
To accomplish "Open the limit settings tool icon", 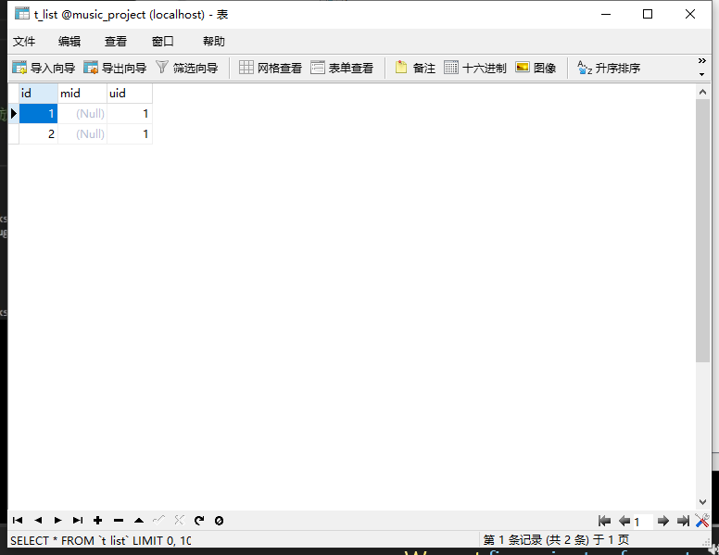I will tap(702, 520).
